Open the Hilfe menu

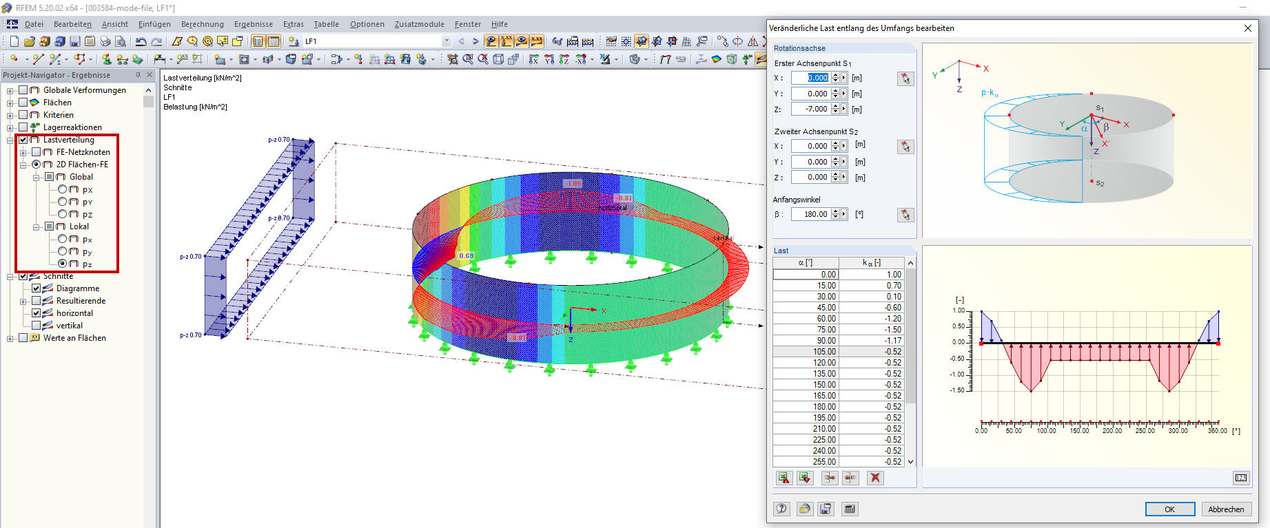tap(500, 24)
